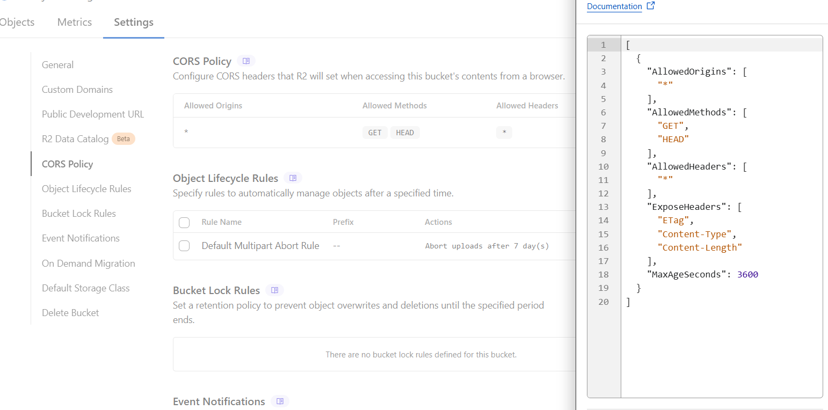
Task: Click the asterisk badge under Allowed Headers
Action: pos(504,132)
